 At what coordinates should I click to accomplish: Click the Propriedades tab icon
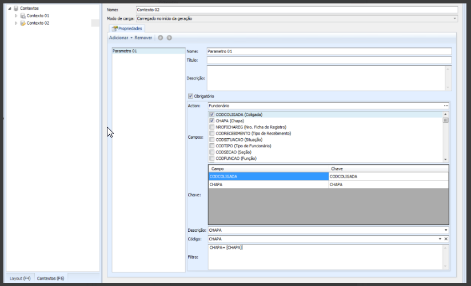(x=114, y=29)
